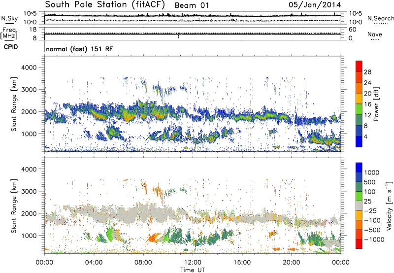Click the '12:00' time axis tick label
The height and width of the screenshot is (273, 394).
click(193, 263)
